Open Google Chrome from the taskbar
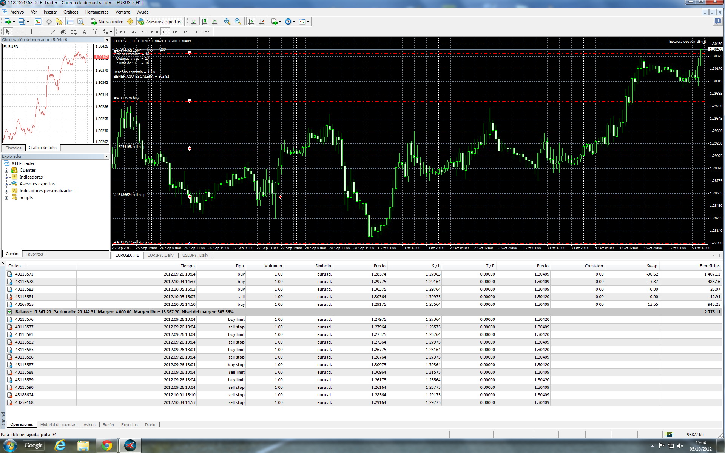 click(x=107, y=446)
